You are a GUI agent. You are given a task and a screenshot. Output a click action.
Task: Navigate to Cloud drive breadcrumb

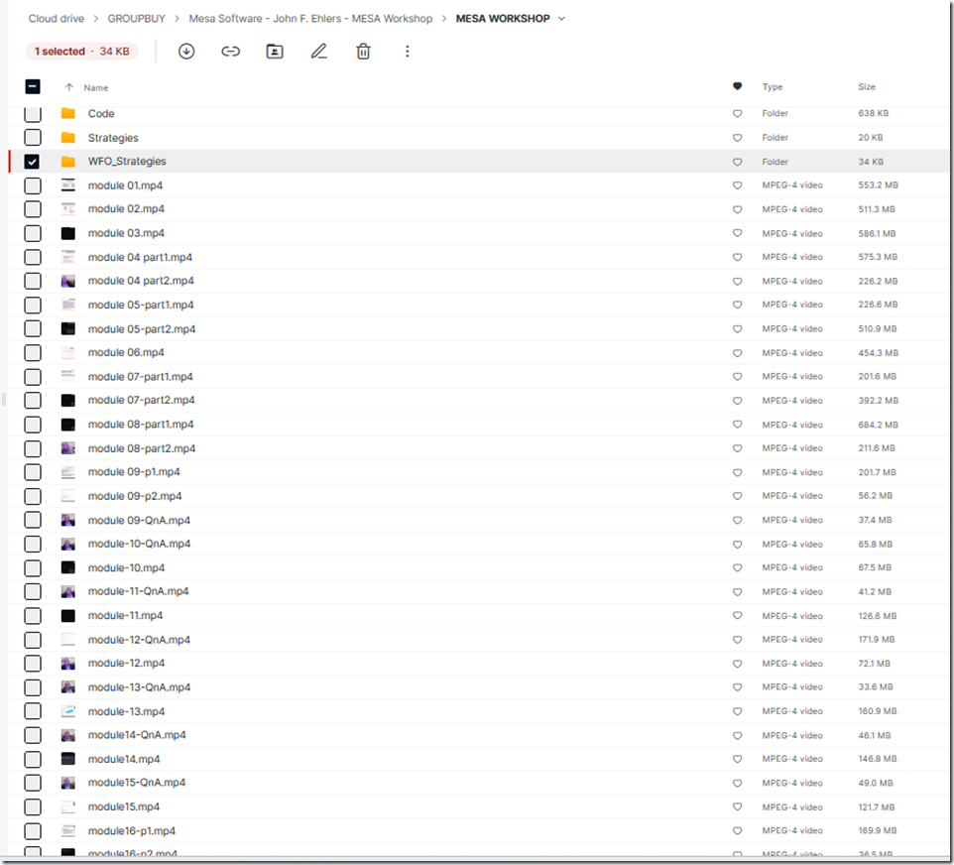click(x=57, y=19)
